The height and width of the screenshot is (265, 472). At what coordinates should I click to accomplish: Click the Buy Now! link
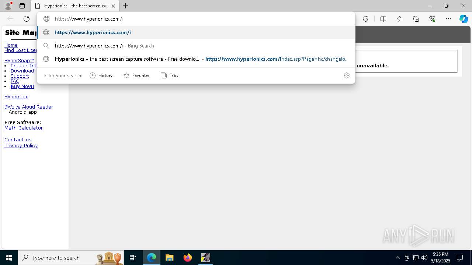pyautogui.click(x=22, y=86)
